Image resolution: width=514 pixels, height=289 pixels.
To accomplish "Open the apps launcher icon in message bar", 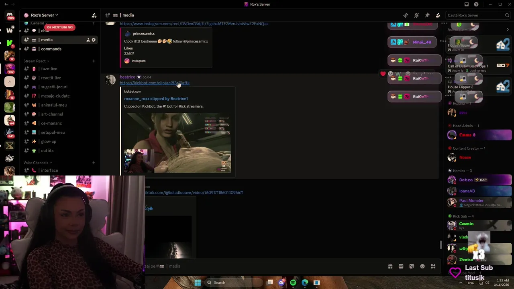I will click(x=433, y=266).
